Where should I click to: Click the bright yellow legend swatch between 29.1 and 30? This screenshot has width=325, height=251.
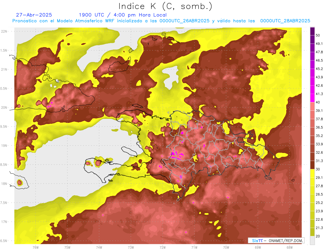click(x=312, y=173)
